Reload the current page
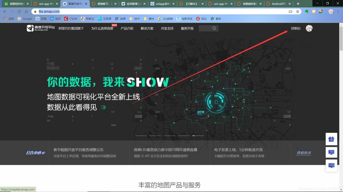 pyautogui.click(x=19, y=12)
